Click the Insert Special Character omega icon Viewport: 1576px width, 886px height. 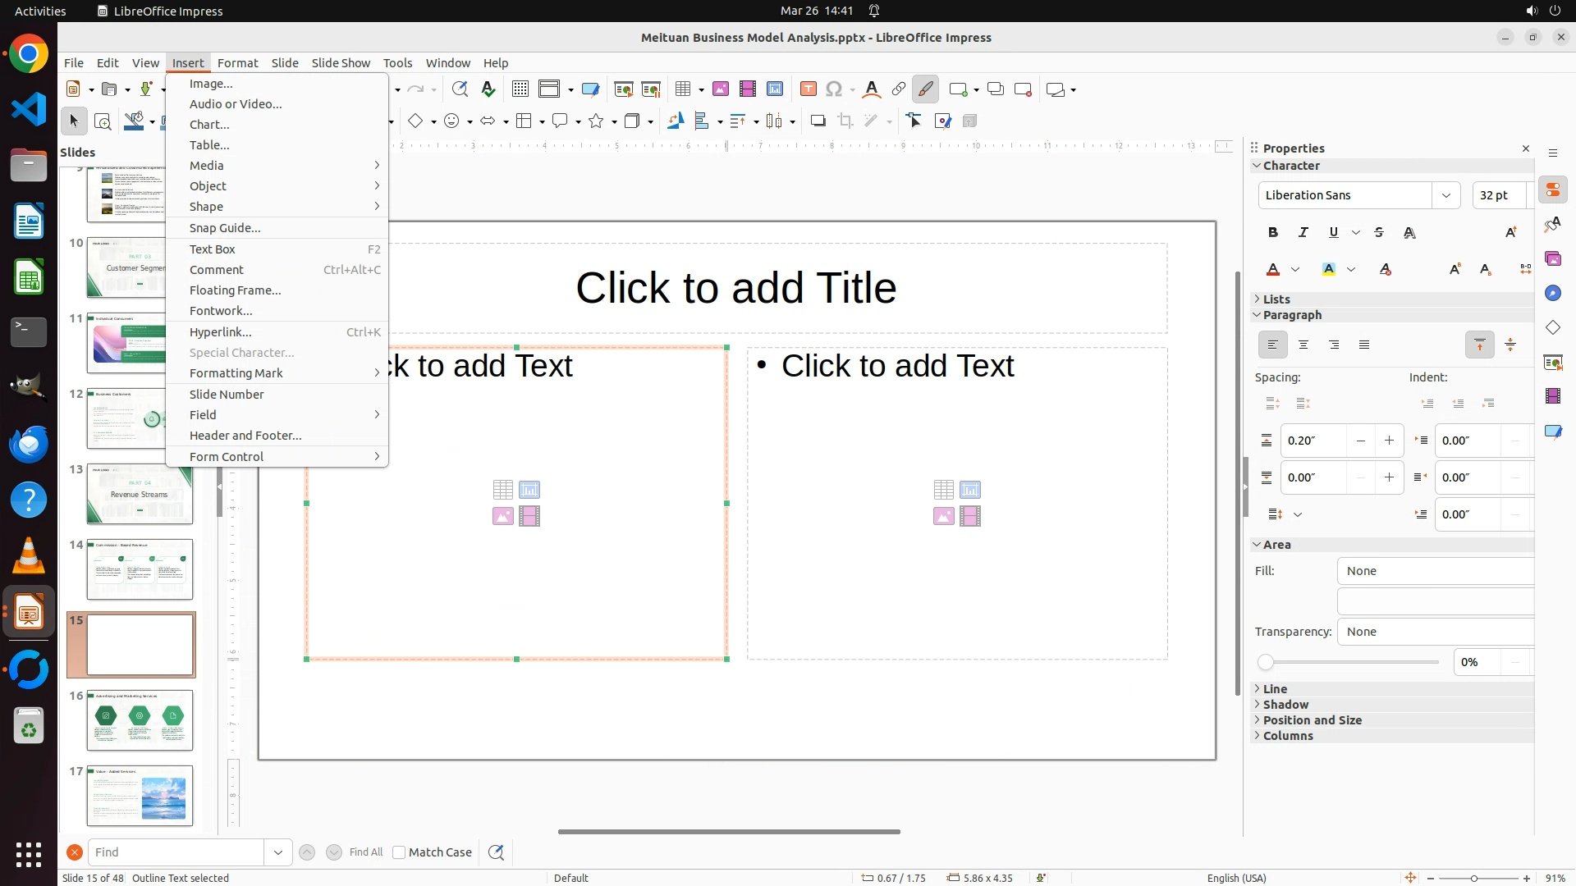tap(834, 89)
